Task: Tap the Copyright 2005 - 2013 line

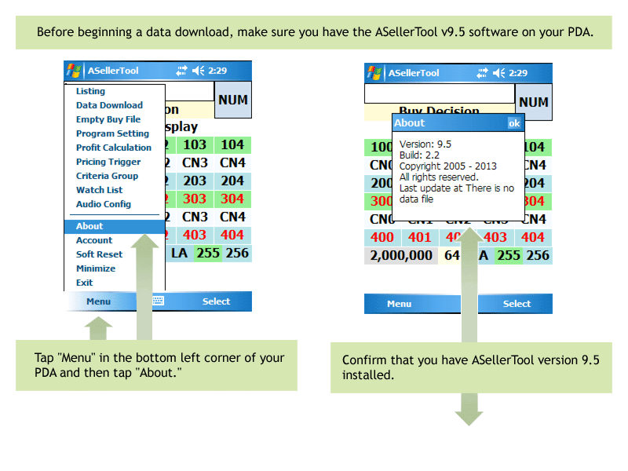Action: [x=447, y=166]
